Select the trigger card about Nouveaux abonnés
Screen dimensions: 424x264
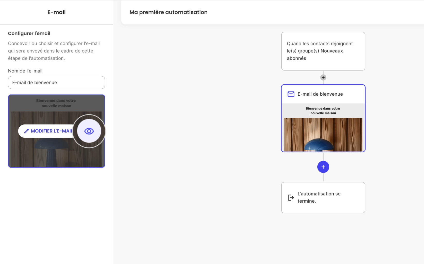323,51
